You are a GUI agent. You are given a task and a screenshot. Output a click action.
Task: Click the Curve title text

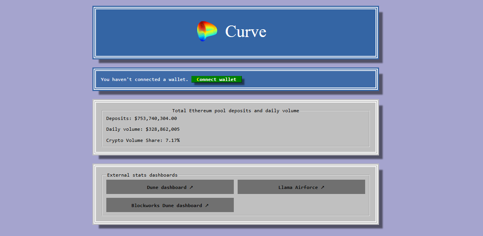[x=246, y=31]
